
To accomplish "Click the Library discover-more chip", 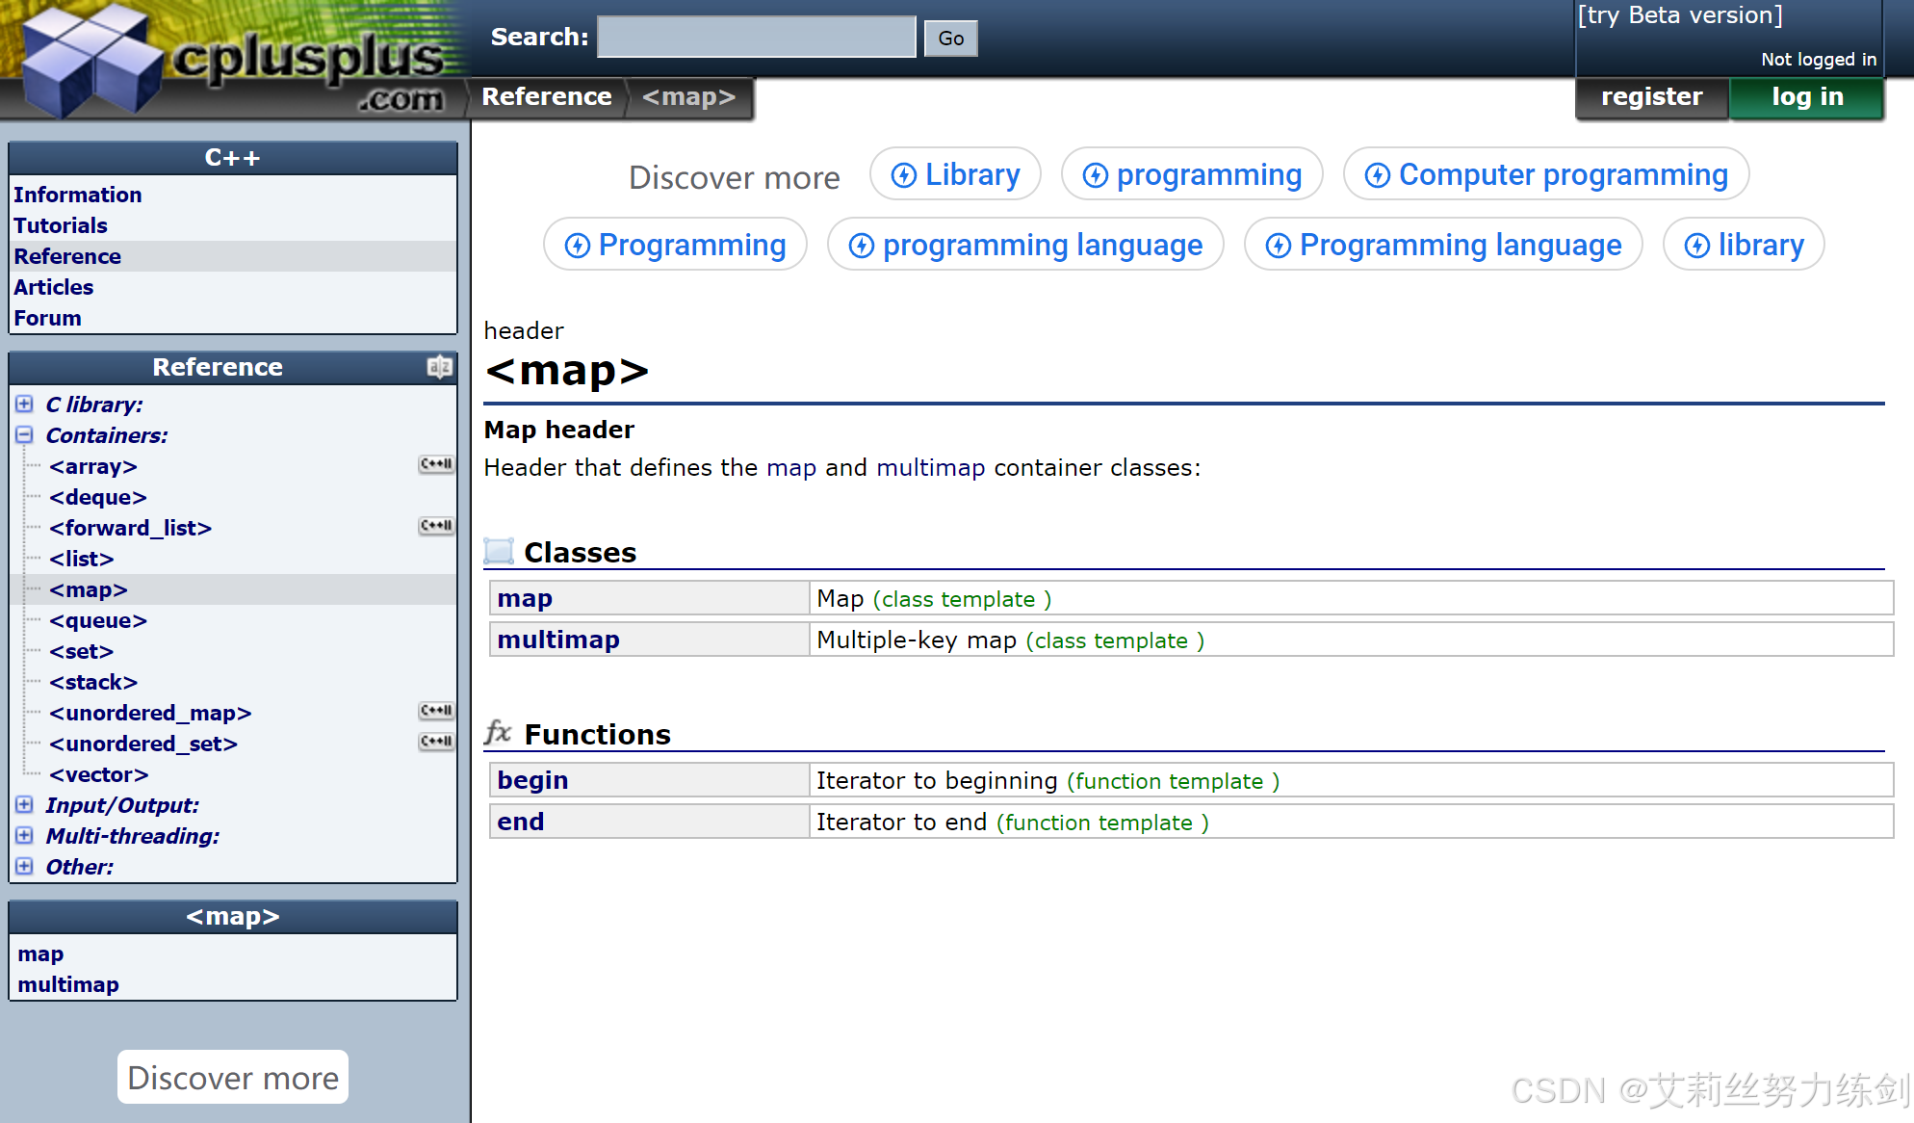I will coord(955,174).
